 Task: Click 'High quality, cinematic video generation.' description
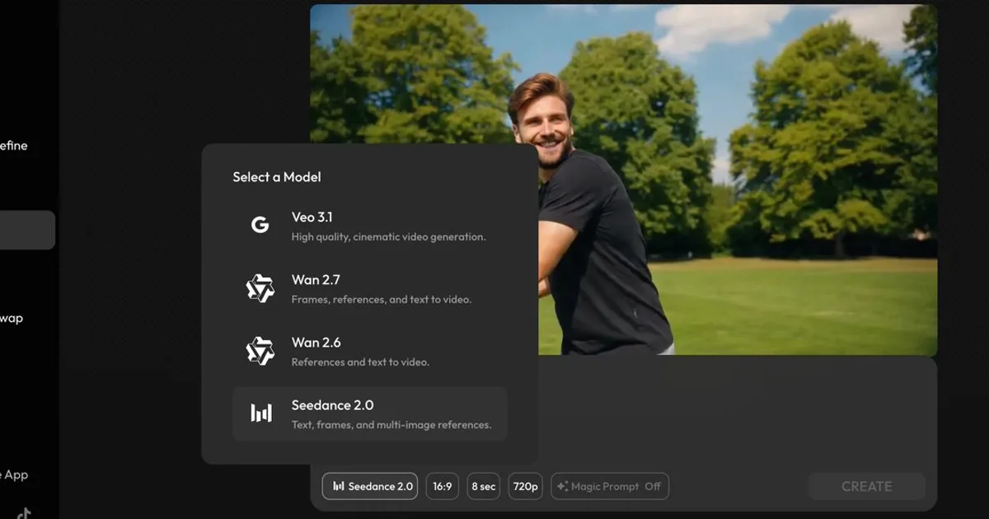[388, 237]
